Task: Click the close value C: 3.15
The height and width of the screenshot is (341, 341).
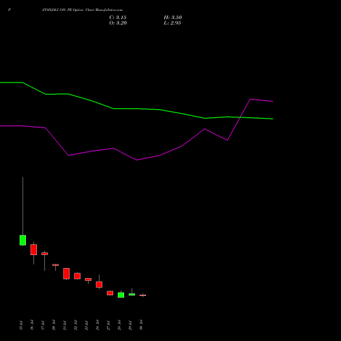Action: [118, 18]
